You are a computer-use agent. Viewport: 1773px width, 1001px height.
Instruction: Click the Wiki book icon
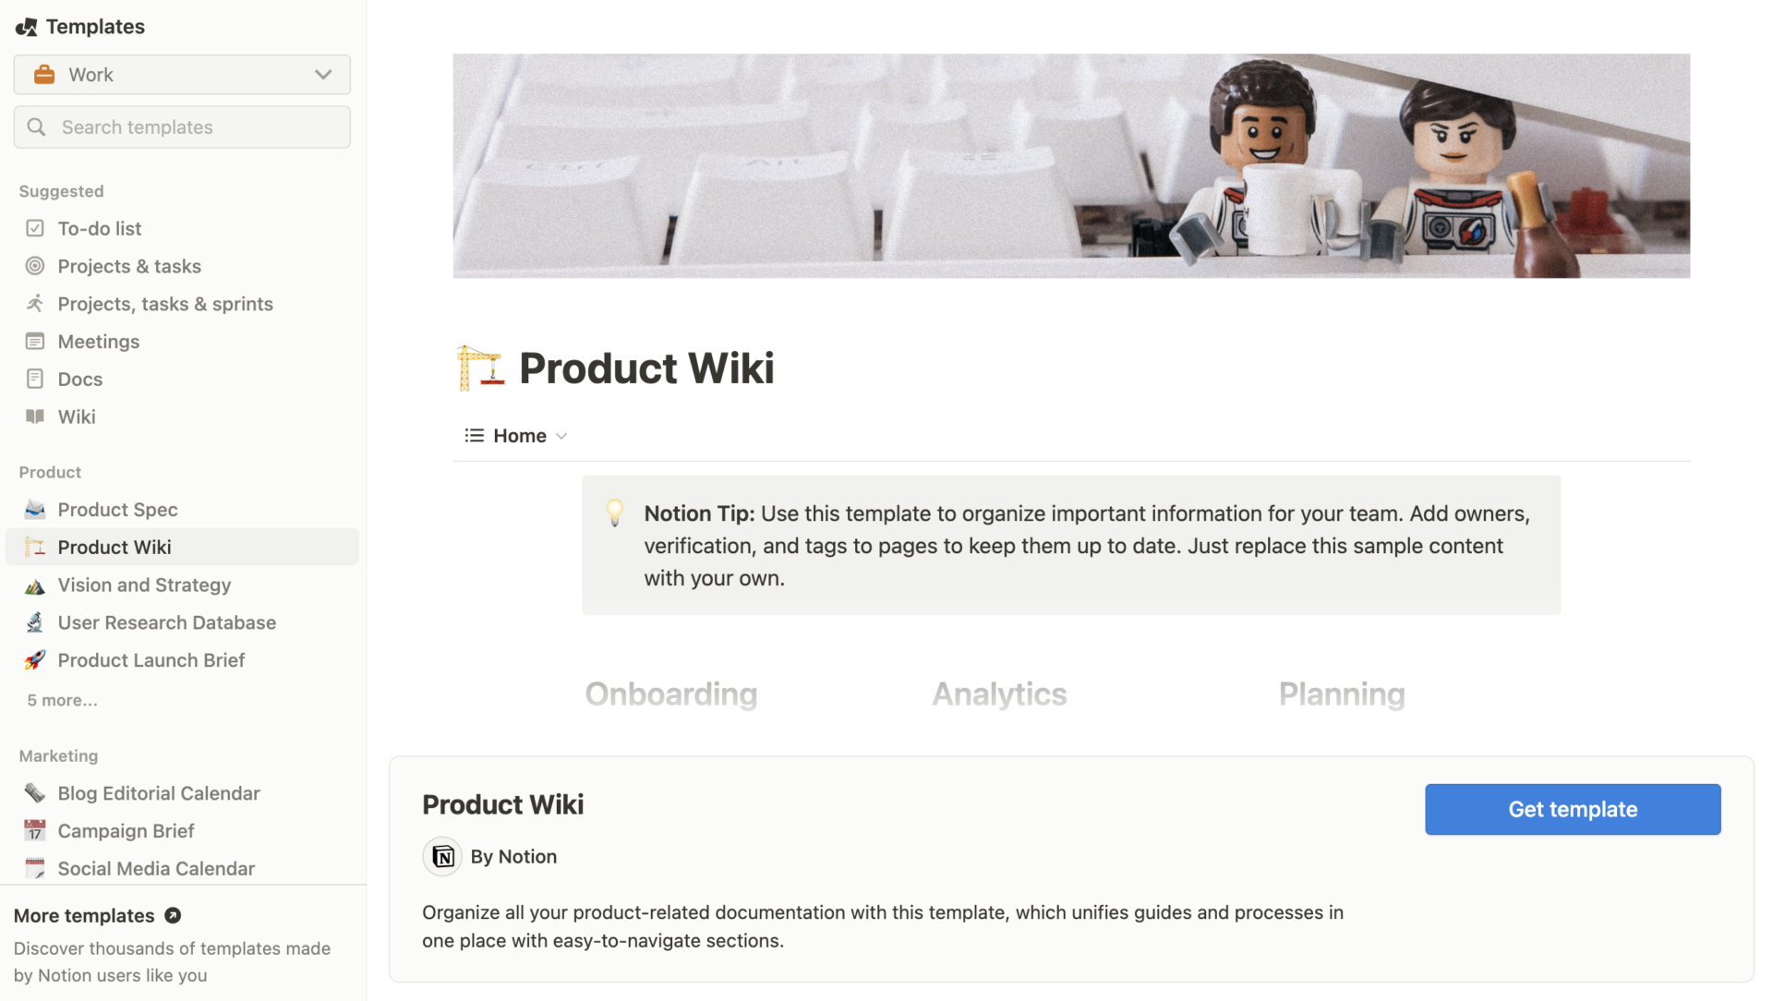[34, 416]
